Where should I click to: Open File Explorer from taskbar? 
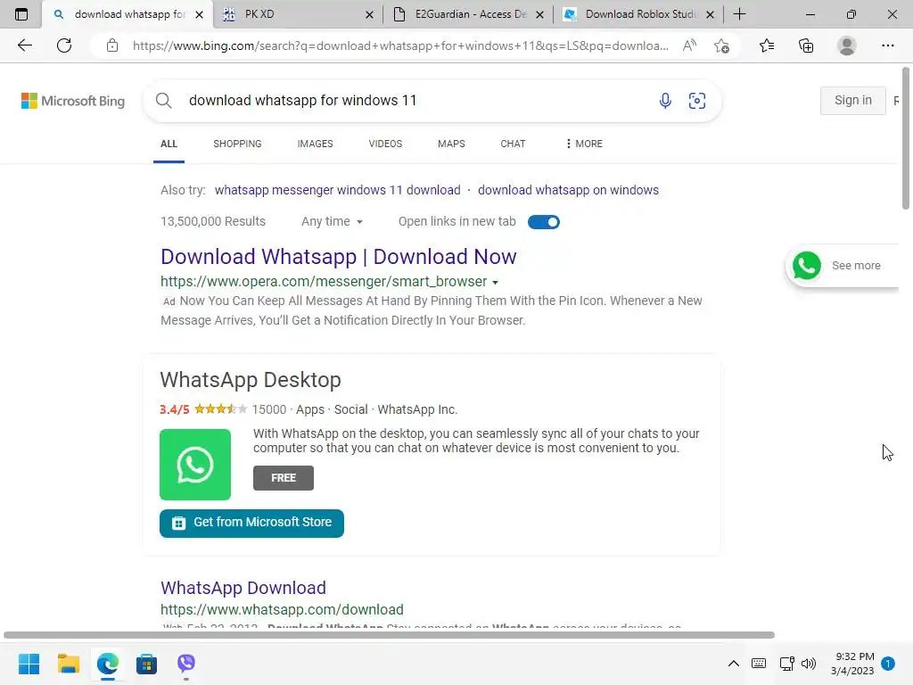[68, 664]
